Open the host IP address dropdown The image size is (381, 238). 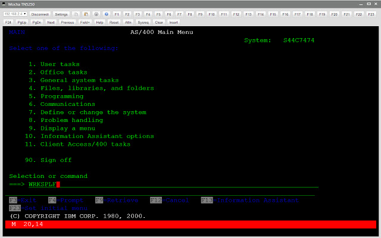pyautogui.click(x=16, y=13)
